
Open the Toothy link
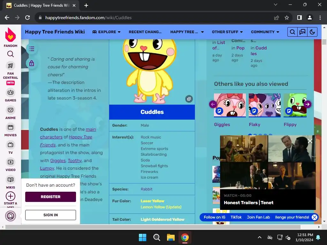[75, 161]
